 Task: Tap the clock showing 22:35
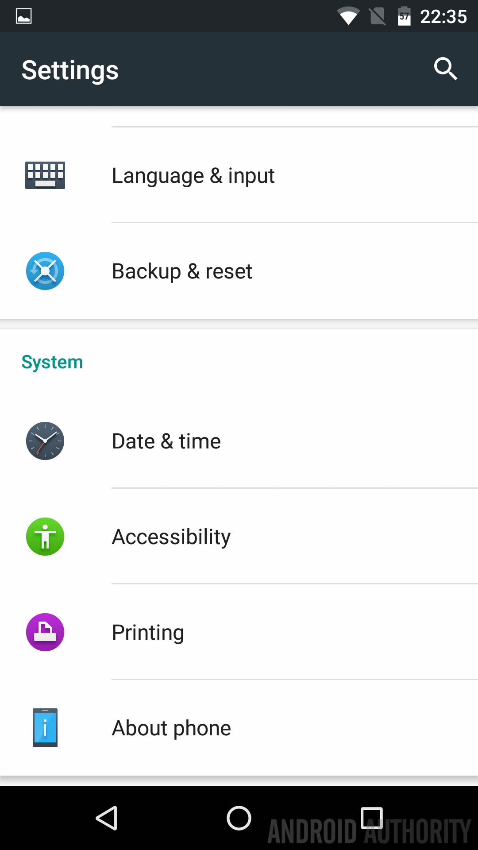coord(443,17)
